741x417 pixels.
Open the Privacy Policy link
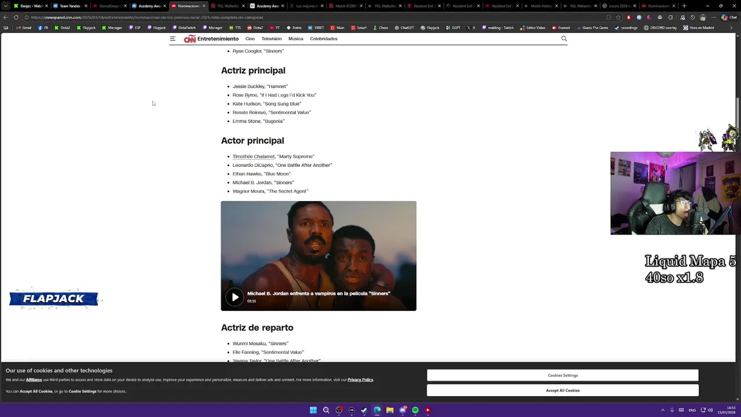pyautogui.click(x=360, y=380)
